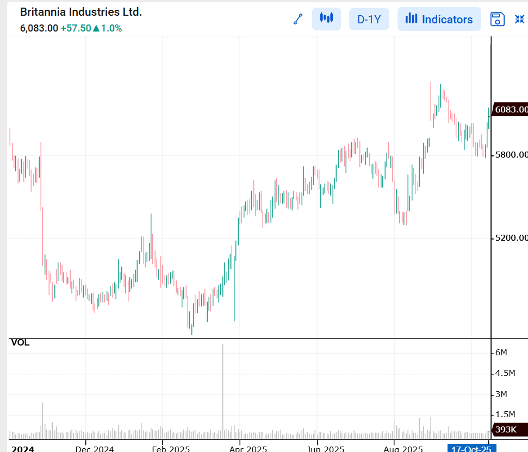Click the Aug 2025 time axis label
The image size is (528, 452).
(x=403, y=449)
